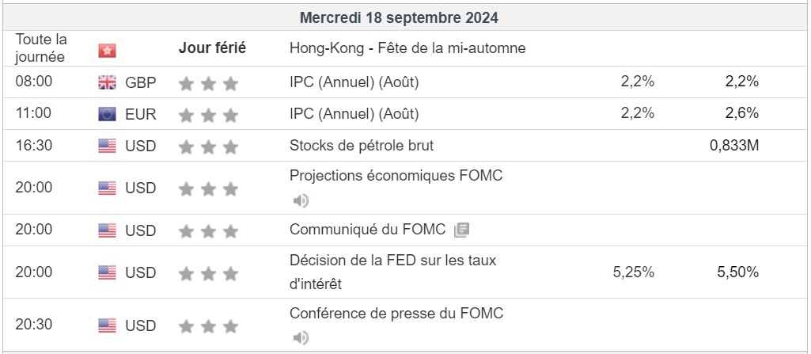Click importance stars for GBP IPC row
Image resolution: width=811 pixels, height=354 pixels.
tap(208, 83)
